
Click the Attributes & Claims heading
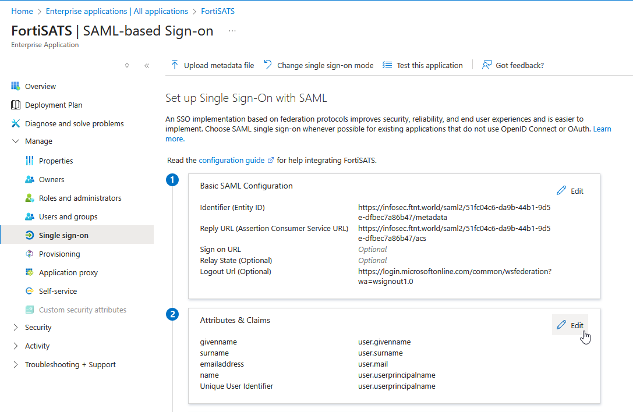click(235, 320)
